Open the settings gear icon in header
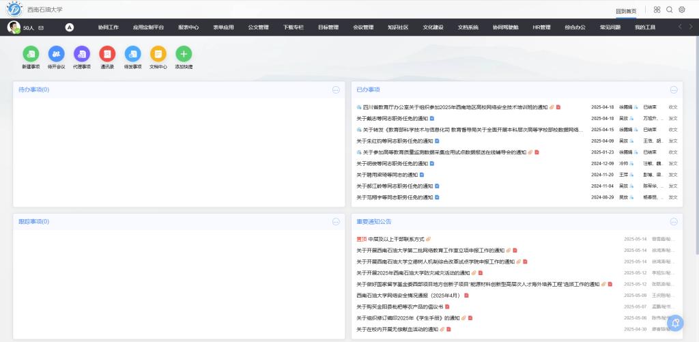Viewport: 699px width, 342px height. point(681,10)
